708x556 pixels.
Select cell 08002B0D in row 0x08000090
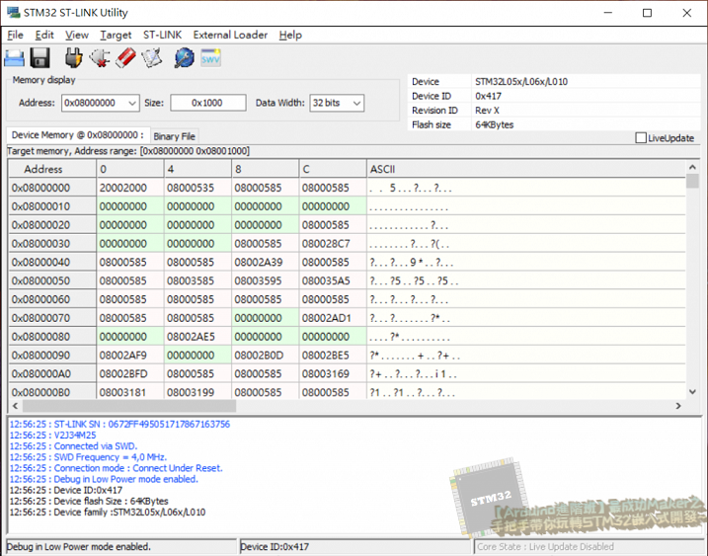265,356
